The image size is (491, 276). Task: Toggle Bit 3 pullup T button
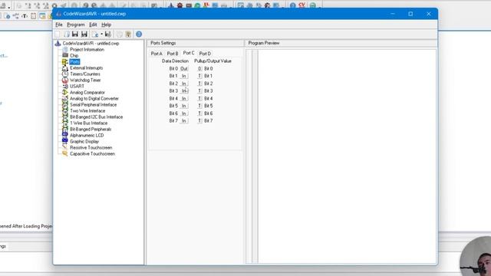click(x=199, y=90)
